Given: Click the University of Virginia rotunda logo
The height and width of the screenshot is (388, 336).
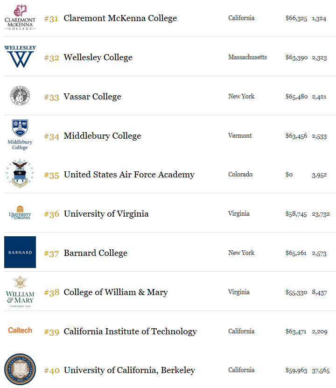Looking at the screenshot, I should pos(20,213).
